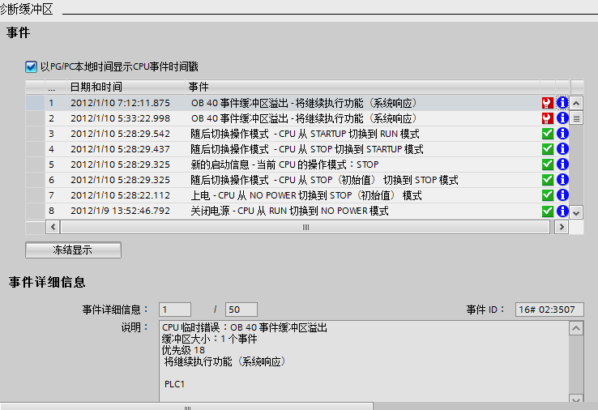Viewport: 598px width, 410px height.
Task: Click green checkmark icon on row 6
Action: pyautogui.click(x=547, y=180)
